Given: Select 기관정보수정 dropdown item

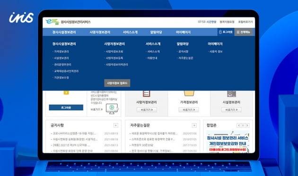Looking at the screenshot, I should pos(61,77).
